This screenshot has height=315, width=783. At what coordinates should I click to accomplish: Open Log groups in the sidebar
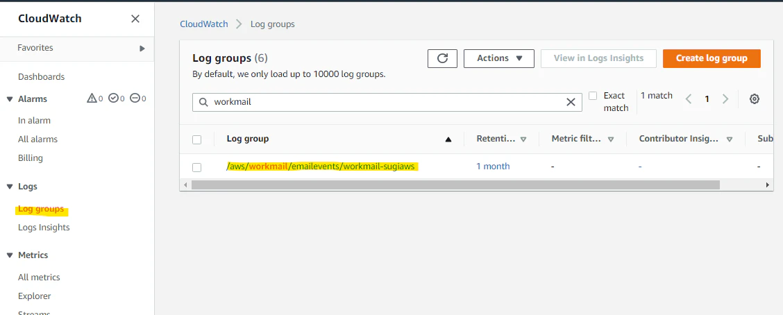point(41,209)
